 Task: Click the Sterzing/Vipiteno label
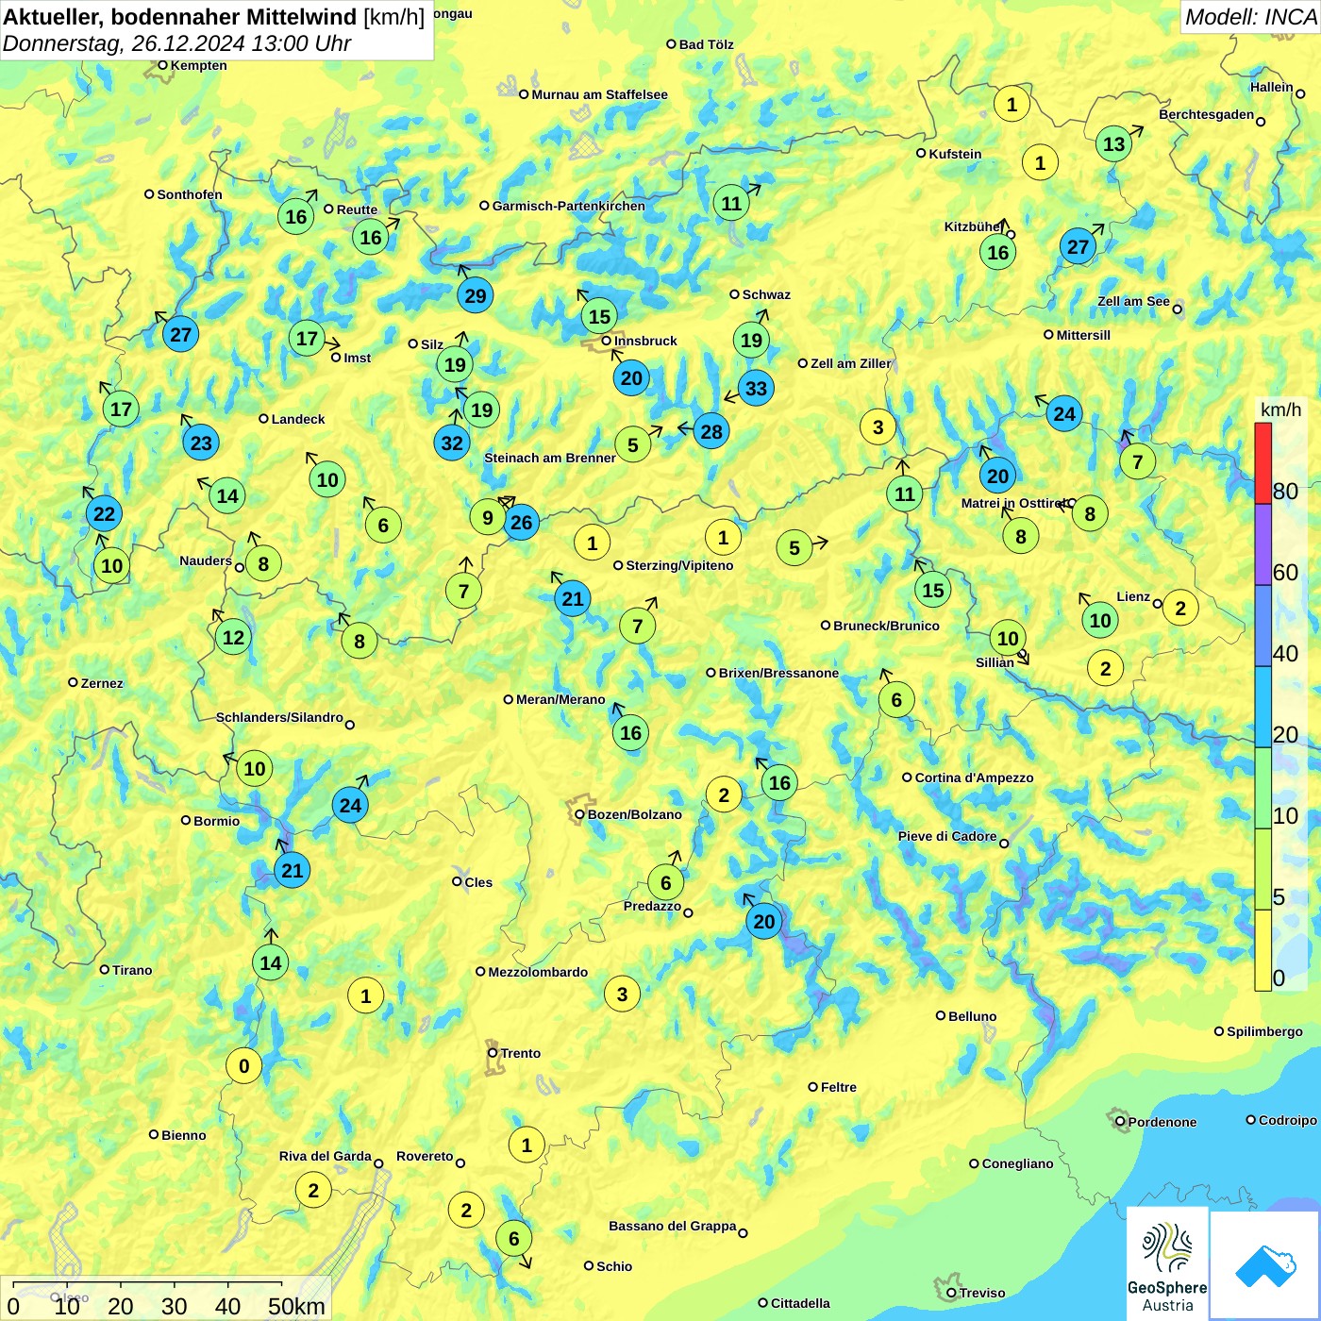pyautogui.click(x=679, y=565)
